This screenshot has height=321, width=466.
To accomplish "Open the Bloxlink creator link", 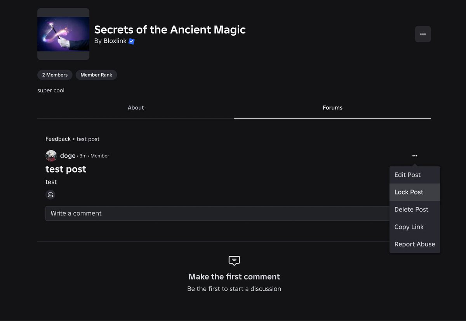I will coord(115,41).
